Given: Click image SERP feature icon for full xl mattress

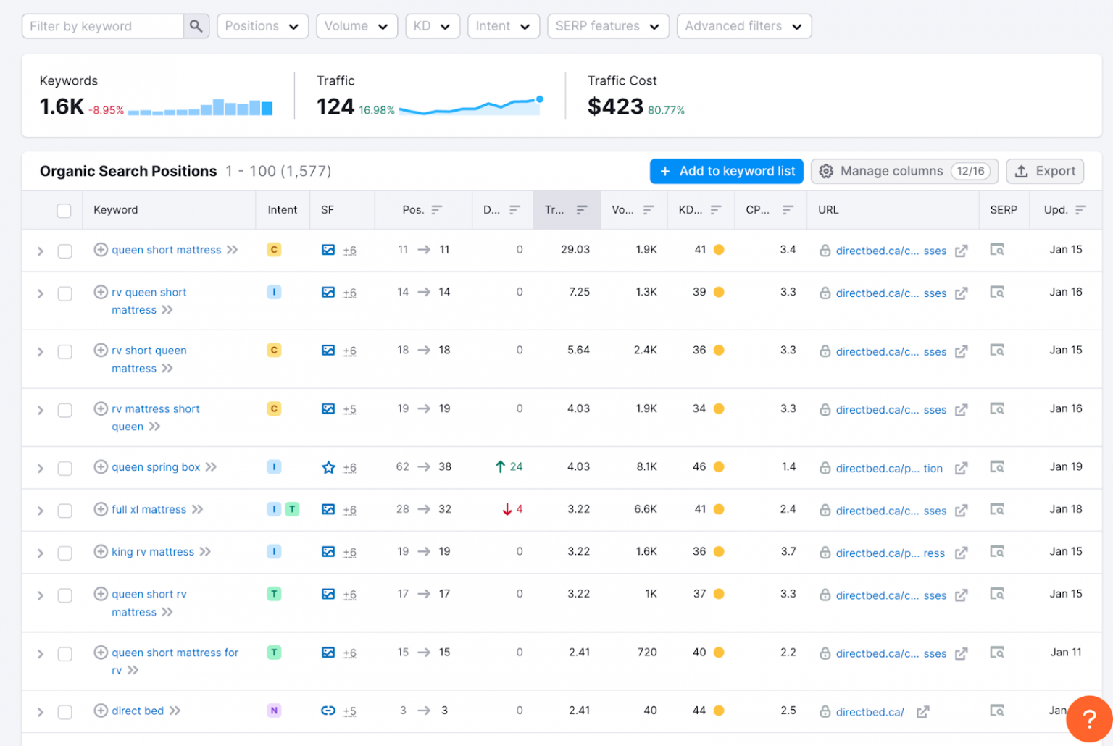Looking at the screenshot, I should click(x=328, y=510).
